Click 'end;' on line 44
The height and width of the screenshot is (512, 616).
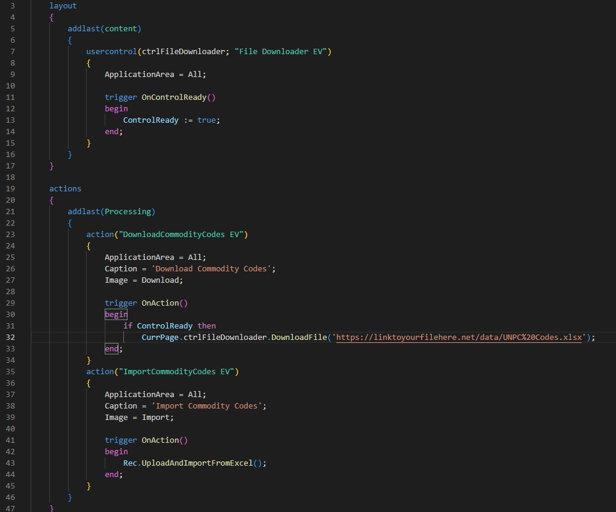point(114,475)
